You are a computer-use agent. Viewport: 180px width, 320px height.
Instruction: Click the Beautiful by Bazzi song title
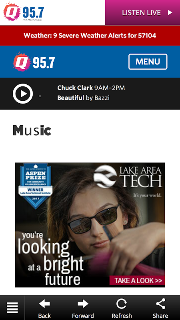tap(83, 98)
